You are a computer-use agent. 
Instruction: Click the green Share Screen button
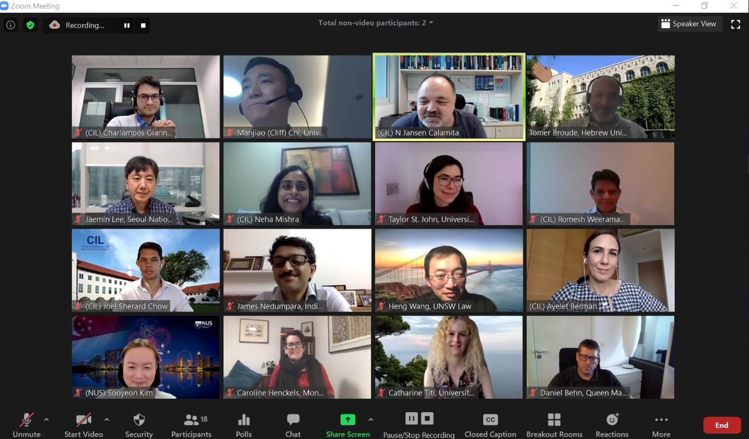[x=348, y=425]
